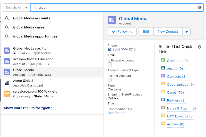The width and height of the screenshot is (206, 137).
Task: Open the salesforce.com 100 Widgets opportunity result
Action: (52, 94)
